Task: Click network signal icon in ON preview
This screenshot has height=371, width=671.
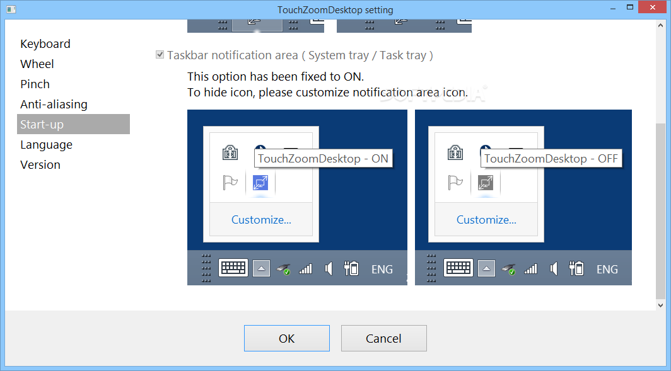Action: tap(306, 268)
